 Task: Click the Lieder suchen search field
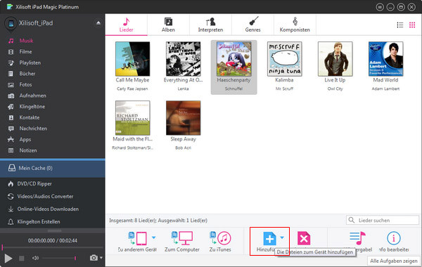click(x=383, y=220)
